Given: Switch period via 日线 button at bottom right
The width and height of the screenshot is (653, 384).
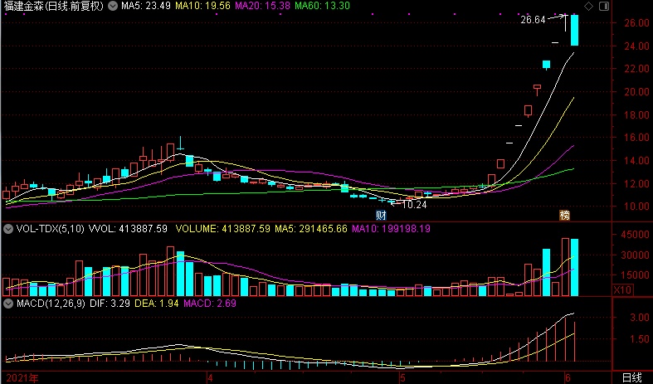Looking at the screenshot, I should (x=631, y=377).
